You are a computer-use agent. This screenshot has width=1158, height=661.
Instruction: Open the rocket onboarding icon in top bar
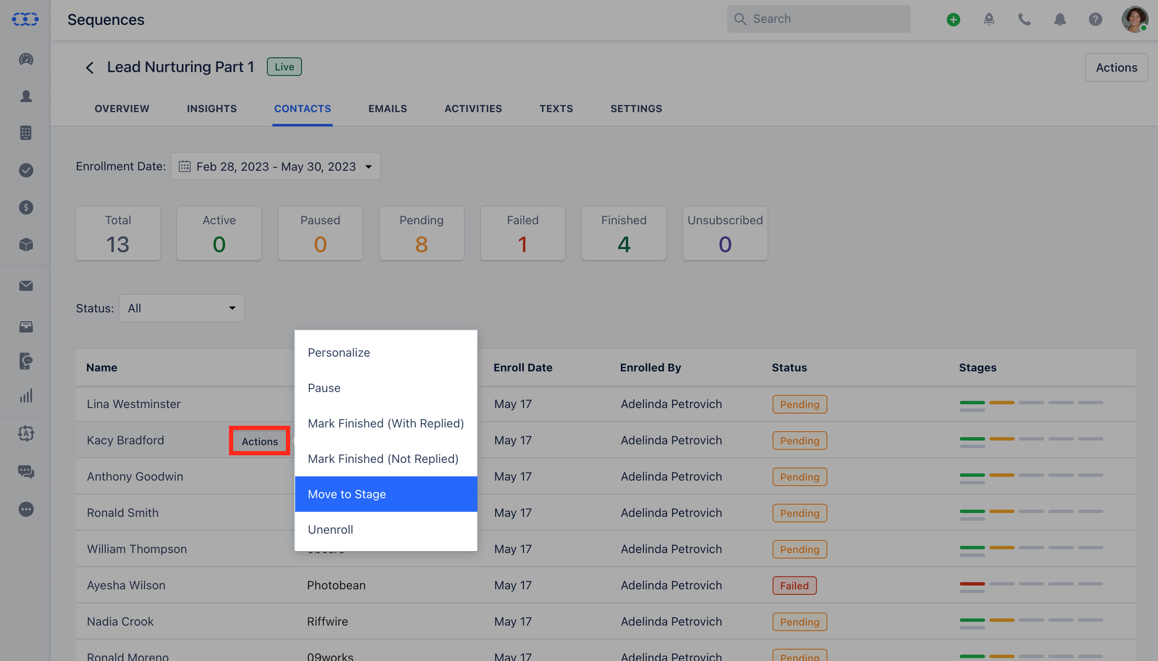click(989, 19)
